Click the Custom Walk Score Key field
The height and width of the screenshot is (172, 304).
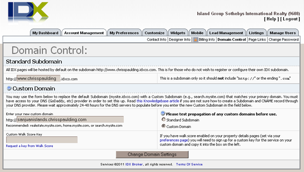pyautogui.click(x=42, y=140)
